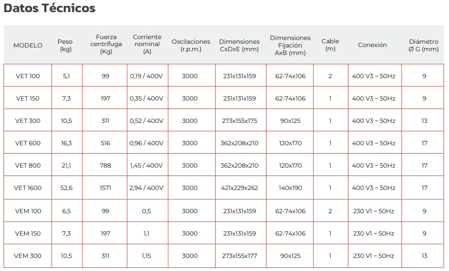Click the VET 600 model cell
The height and width of the screenshot is (271, 449).
click(x=28, y=143)
